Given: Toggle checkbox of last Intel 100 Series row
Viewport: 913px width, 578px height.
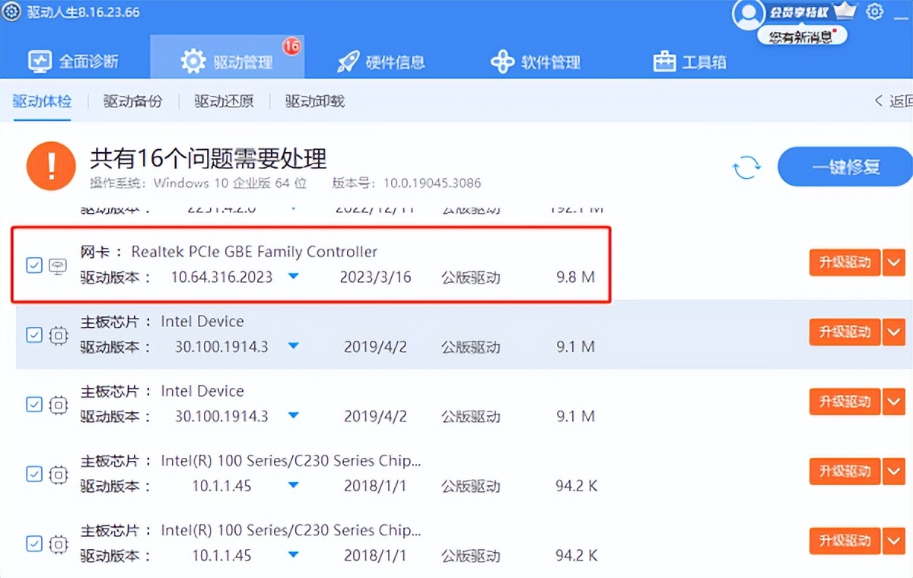Looking at the screenshot, I should pyautogui.click(x=33, y=541).
